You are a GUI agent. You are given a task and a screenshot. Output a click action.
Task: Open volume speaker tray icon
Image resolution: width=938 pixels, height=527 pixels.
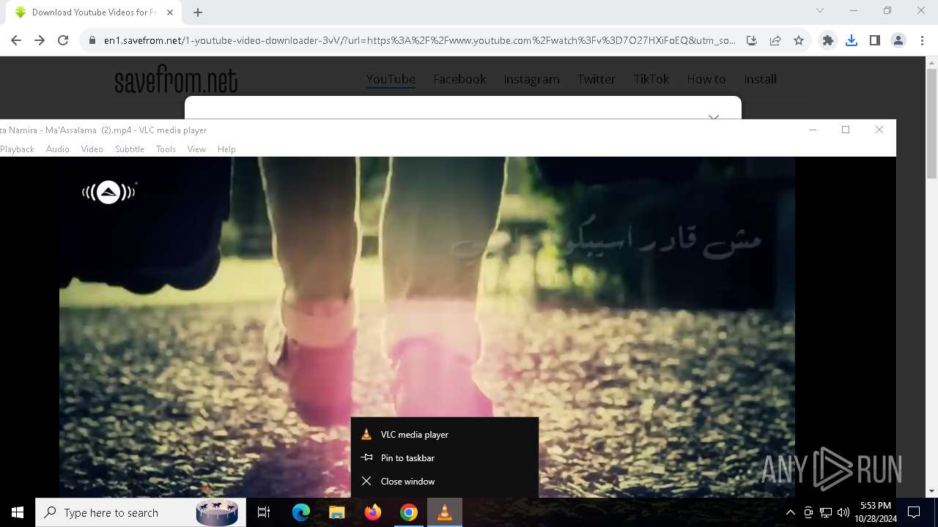pos(843,512)
